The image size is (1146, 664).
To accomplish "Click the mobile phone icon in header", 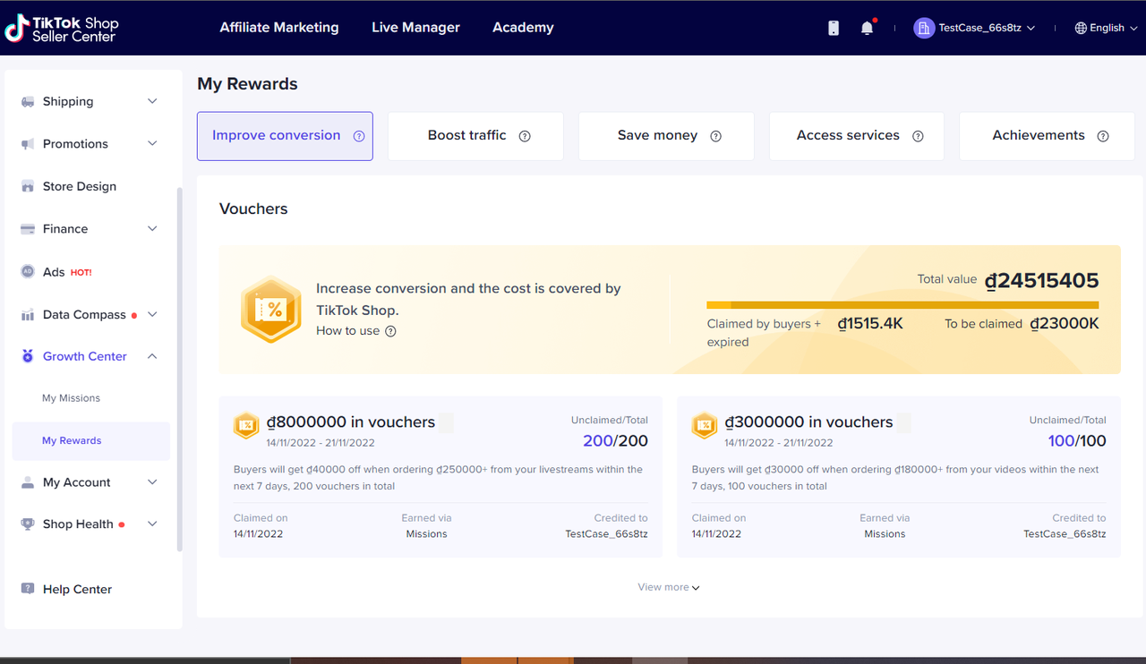I will (x=834, y=28).
